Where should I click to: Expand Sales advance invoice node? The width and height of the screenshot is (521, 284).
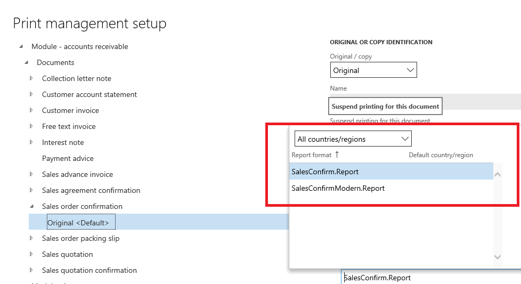point(31,174)
